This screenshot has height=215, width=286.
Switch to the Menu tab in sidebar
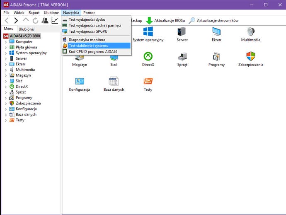pos(9,29)
